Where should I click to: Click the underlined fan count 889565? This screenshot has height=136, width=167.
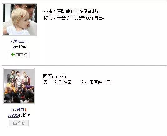point(13,115)
